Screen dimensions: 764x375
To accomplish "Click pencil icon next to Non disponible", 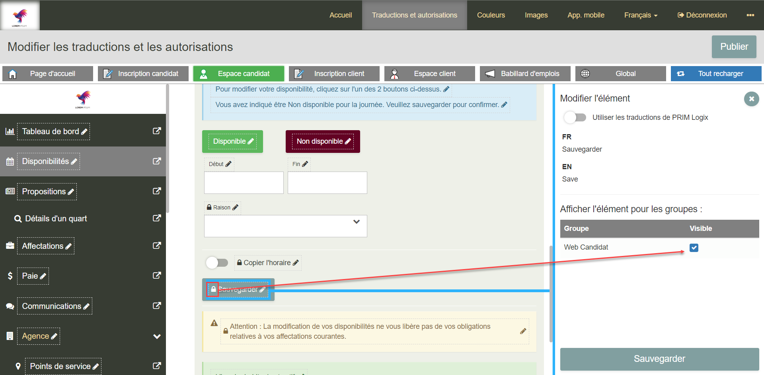I will (348, 141).
